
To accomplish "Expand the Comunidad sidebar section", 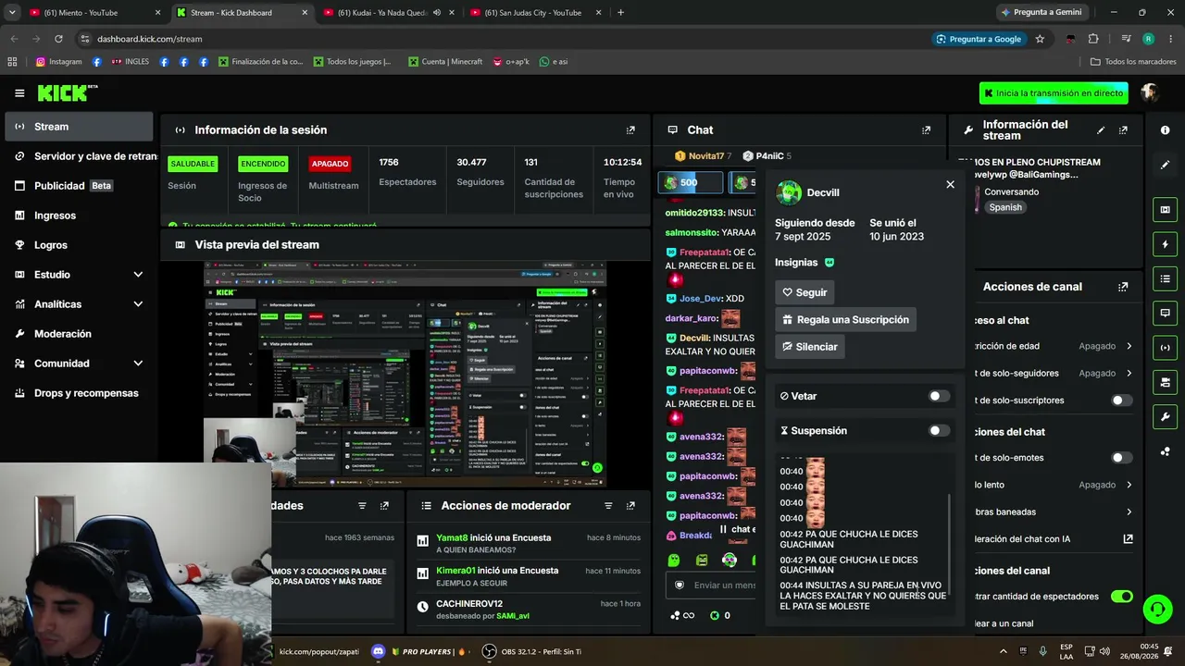I will (x=138, y=364).
